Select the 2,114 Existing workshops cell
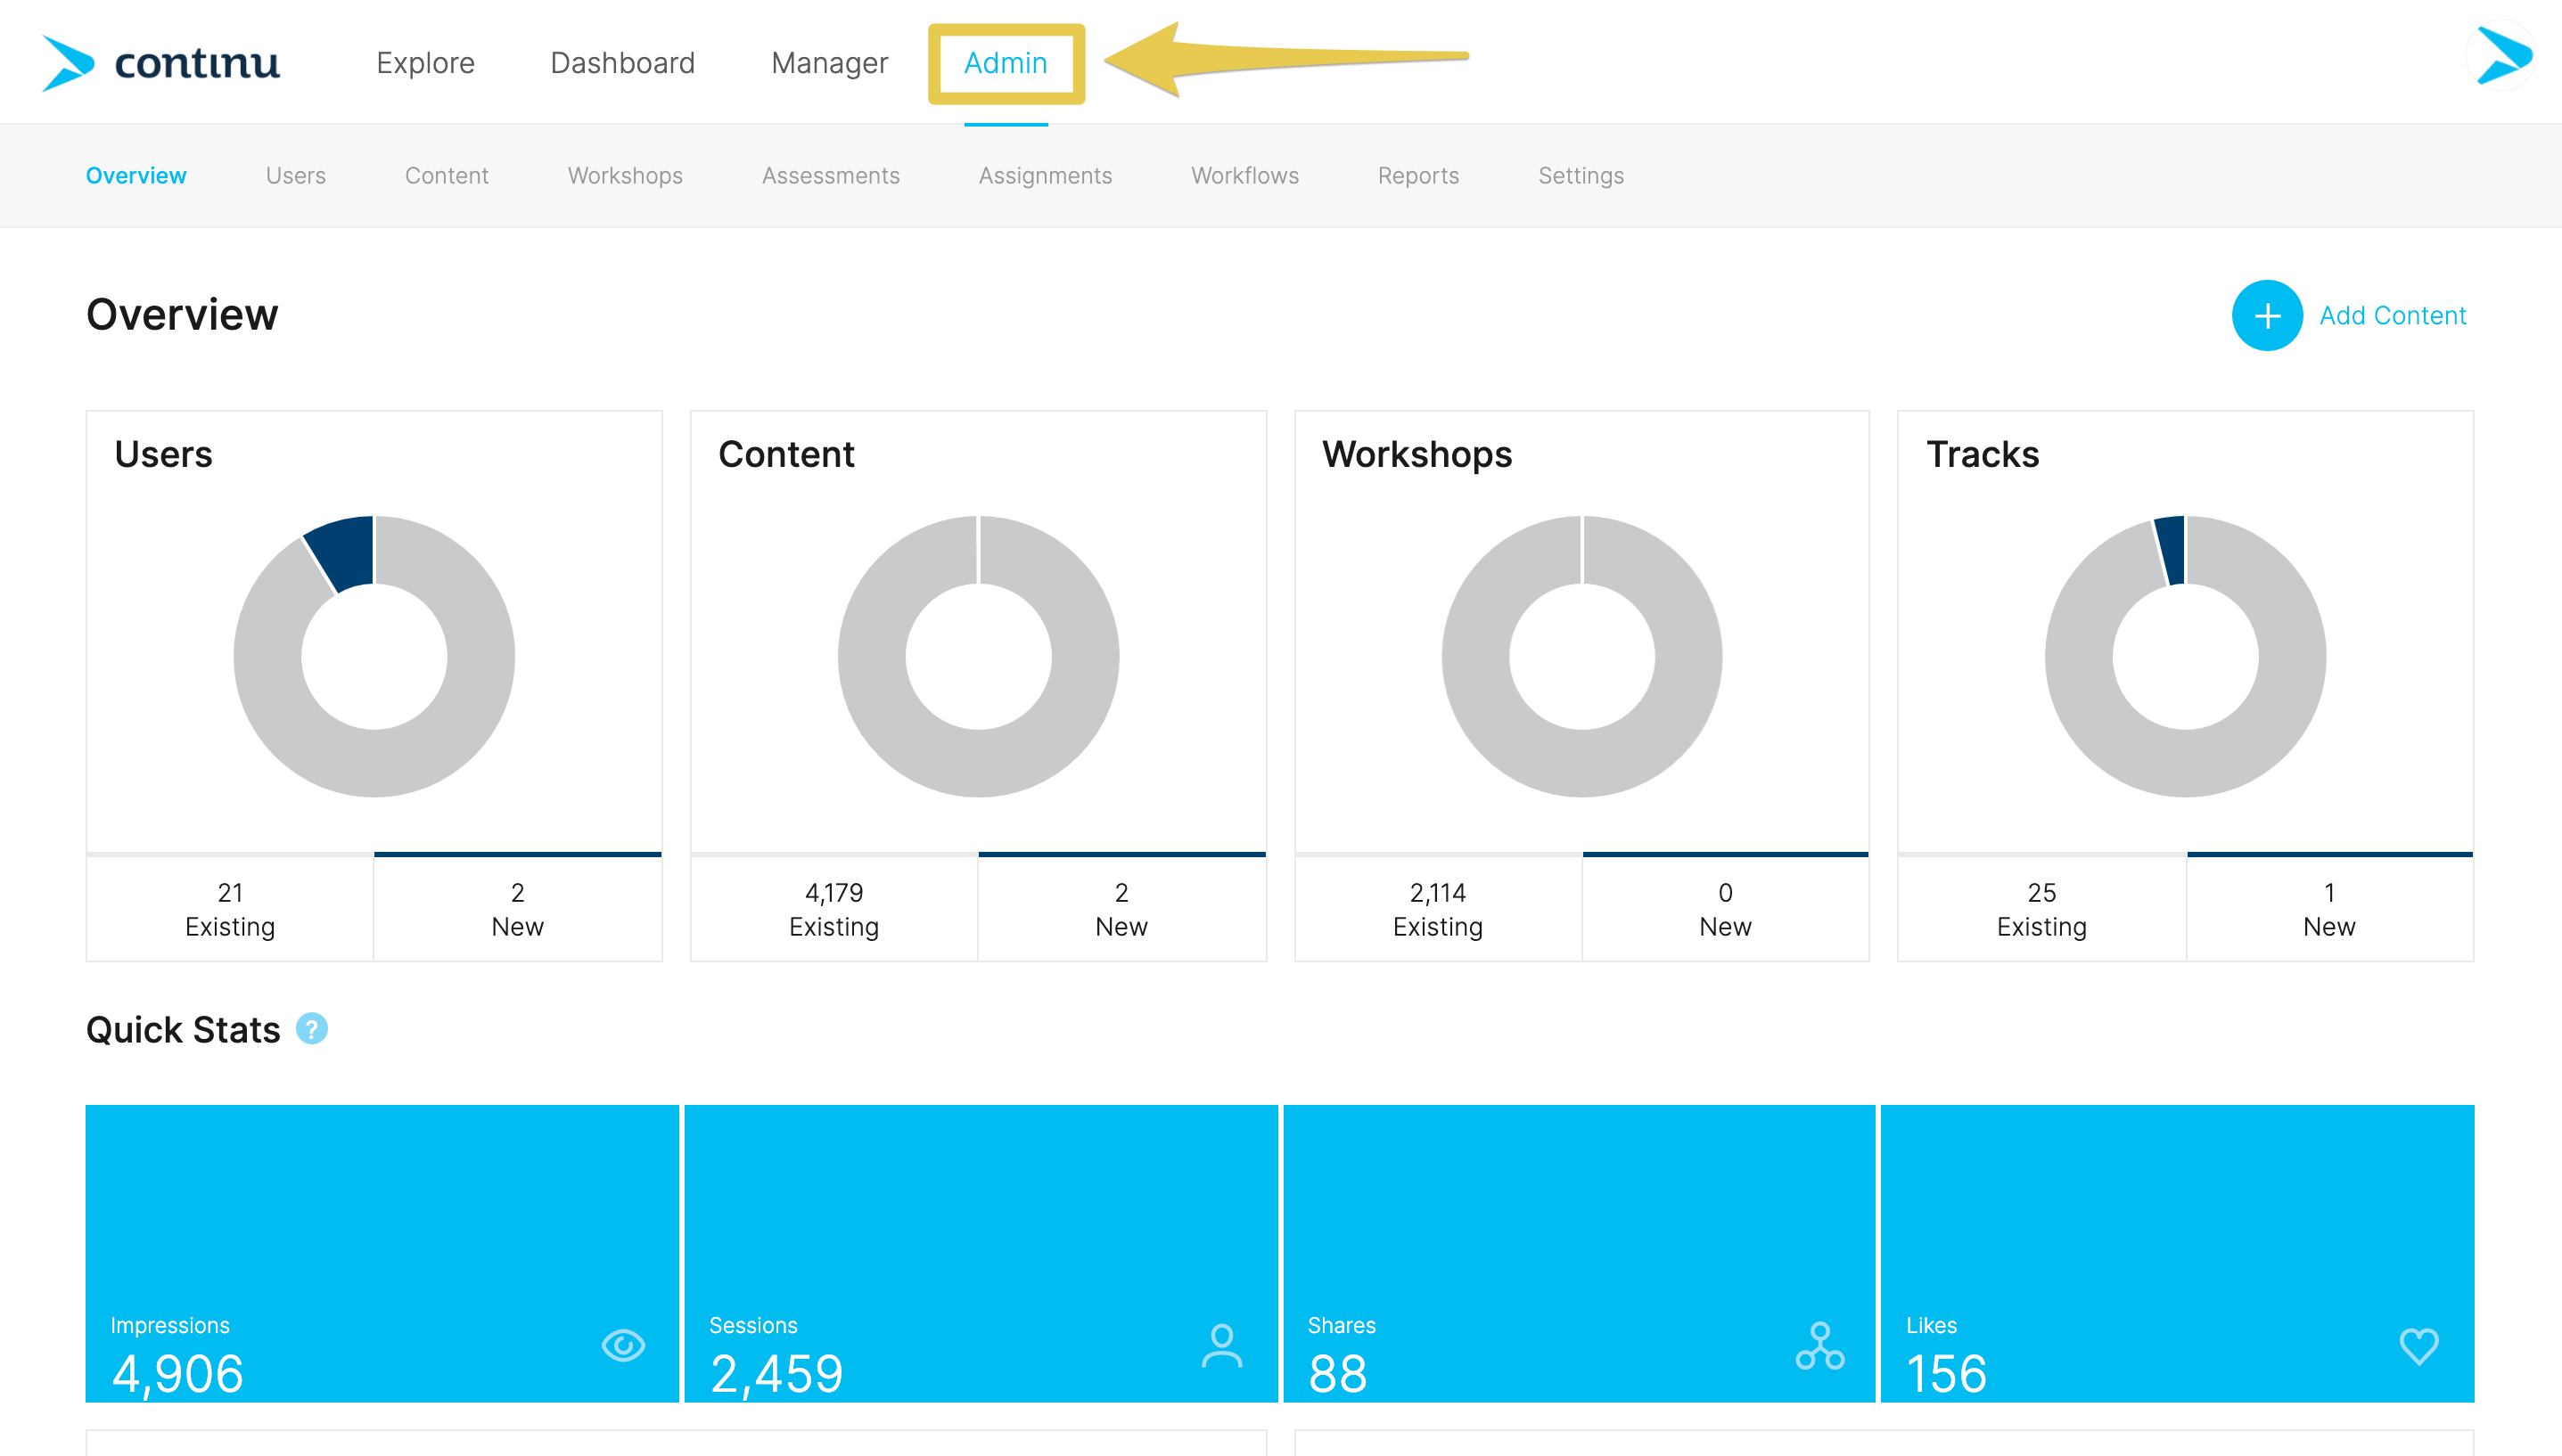Viewport: 2562px width, 1456px height. click(x=1439, y=909)
